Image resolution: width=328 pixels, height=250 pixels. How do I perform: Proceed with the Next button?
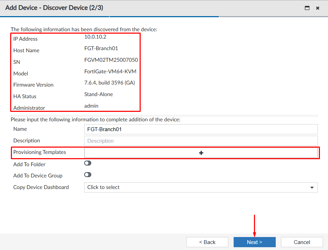[254, 242]
